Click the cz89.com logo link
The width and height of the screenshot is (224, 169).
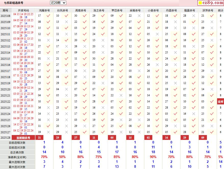pos(210,3)
